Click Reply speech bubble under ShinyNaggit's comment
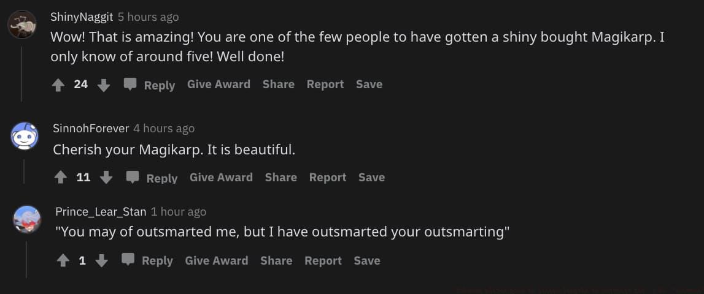Screen dimensions: 704x294 [x=130, y=85]
